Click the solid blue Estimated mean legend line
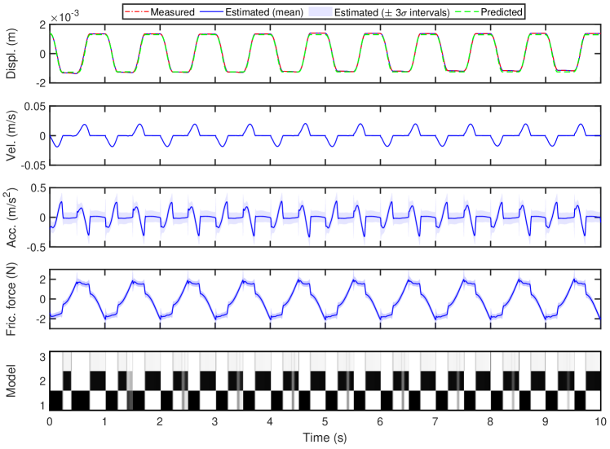The image size is (610, 449). point(212,12)
